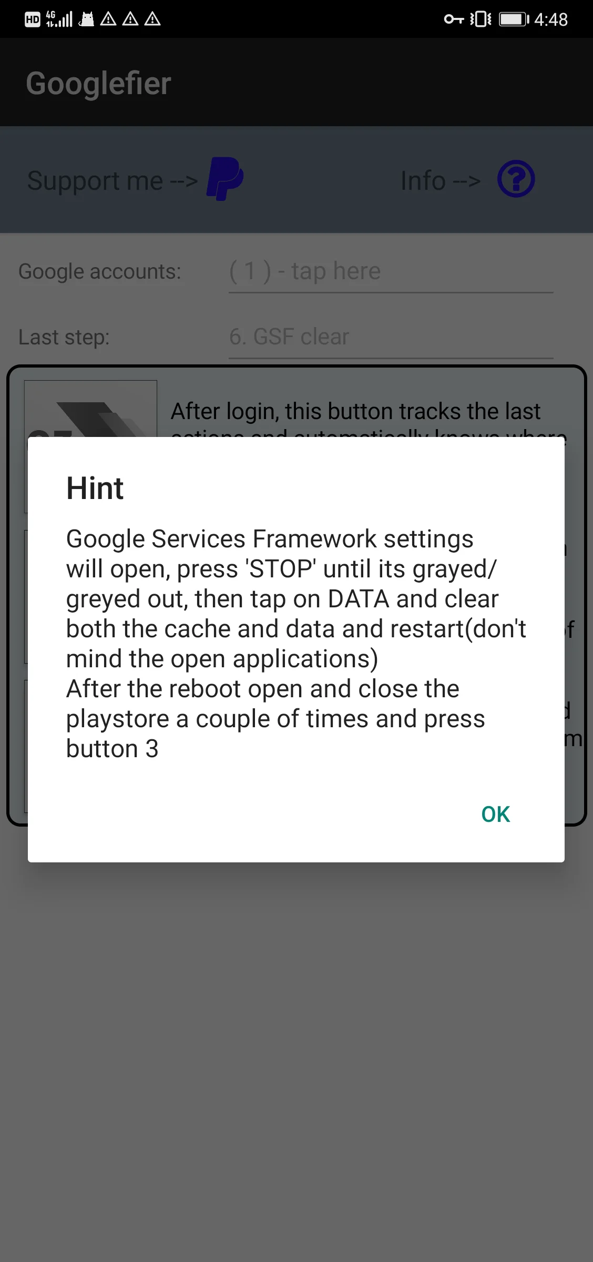Tap the last warning triangle notification icon

(152, 19)
